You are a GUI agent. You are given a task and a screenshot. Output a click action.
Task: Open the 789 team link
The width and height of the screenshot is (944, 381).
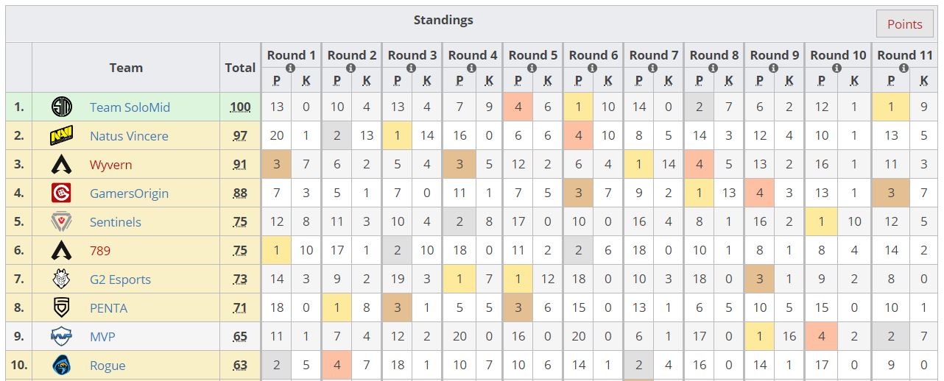click(x=100, y=251)
